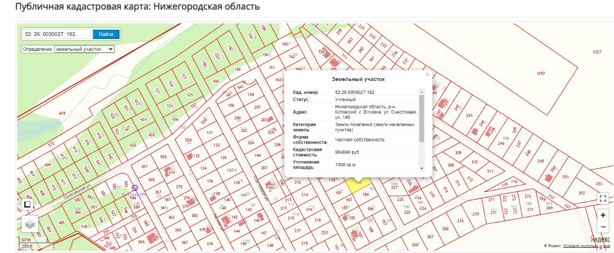Select parcel 243 on the map
Viewport: 614px width, 253px height.
469,115
